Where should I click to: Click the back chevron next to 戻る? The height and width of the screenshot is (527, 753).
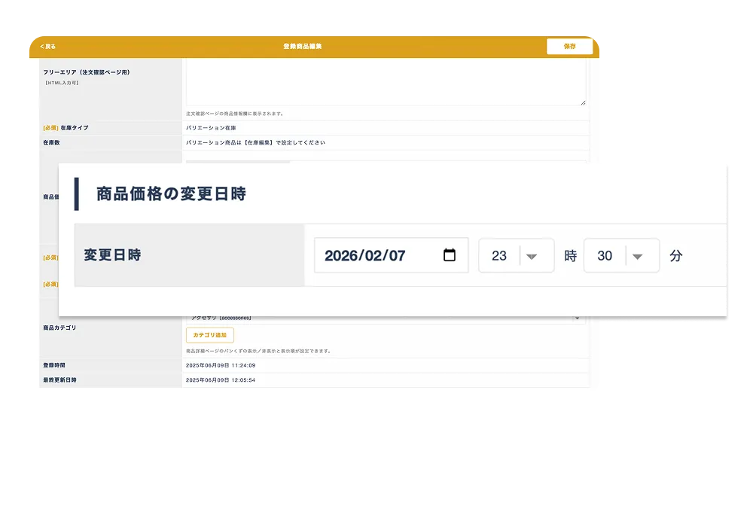tap(42, 47)
